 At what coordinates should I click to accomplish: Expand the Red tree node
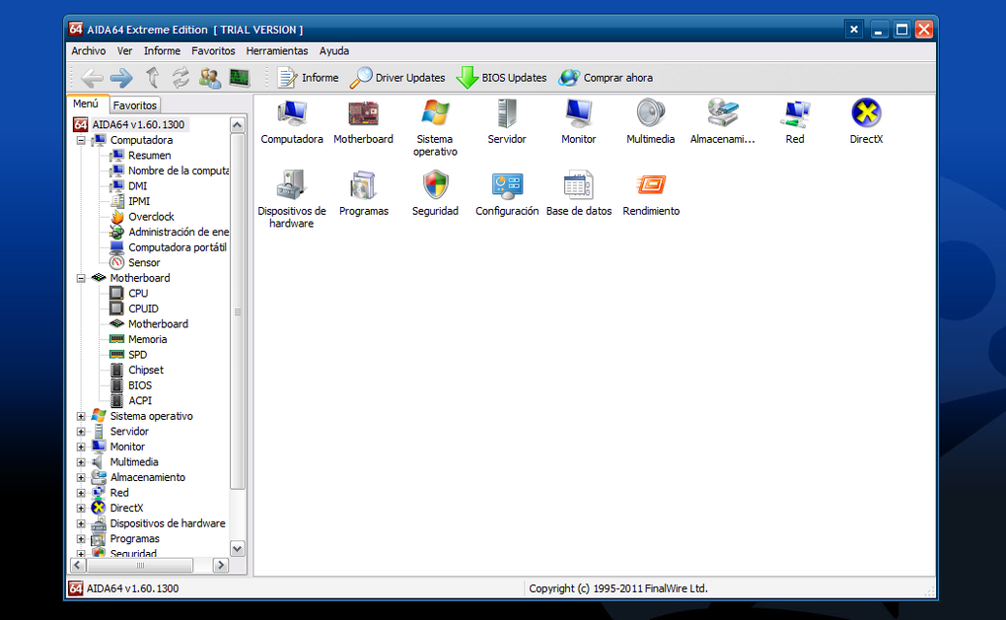point(81,493)
